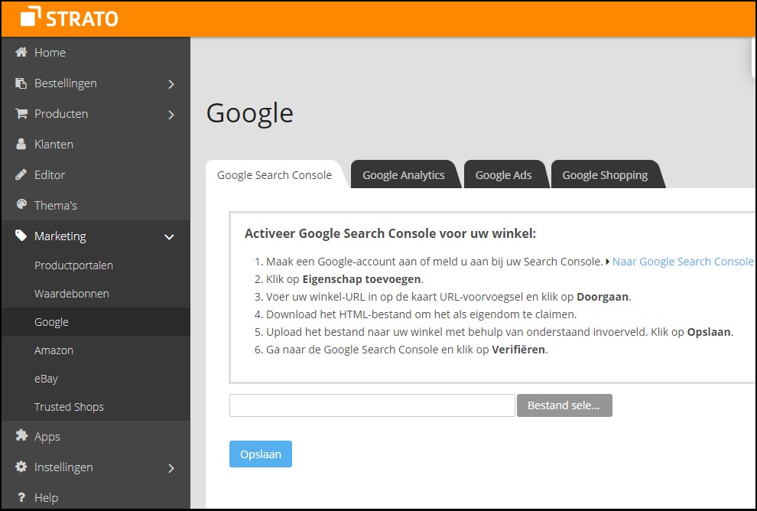
Task: Open Productportalen in the Marketing submenu
Action: click(x=73, y=265)
